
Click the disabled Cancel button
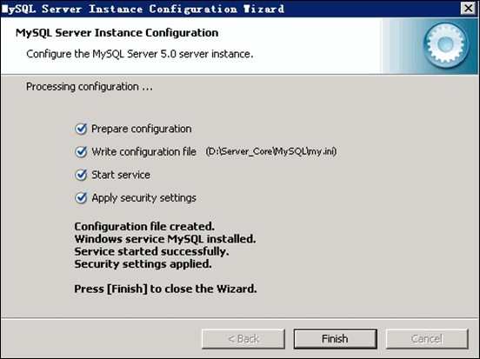click(427, 339)
